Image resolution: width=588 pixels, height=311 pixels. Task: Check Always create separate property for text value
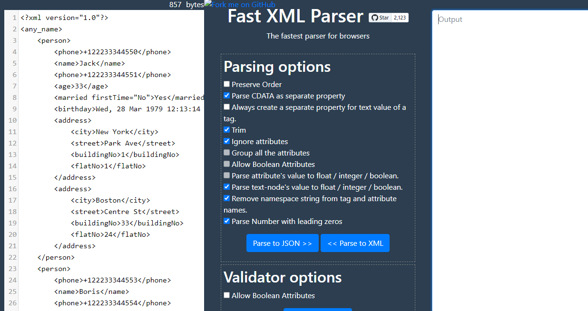coord(227,107)
